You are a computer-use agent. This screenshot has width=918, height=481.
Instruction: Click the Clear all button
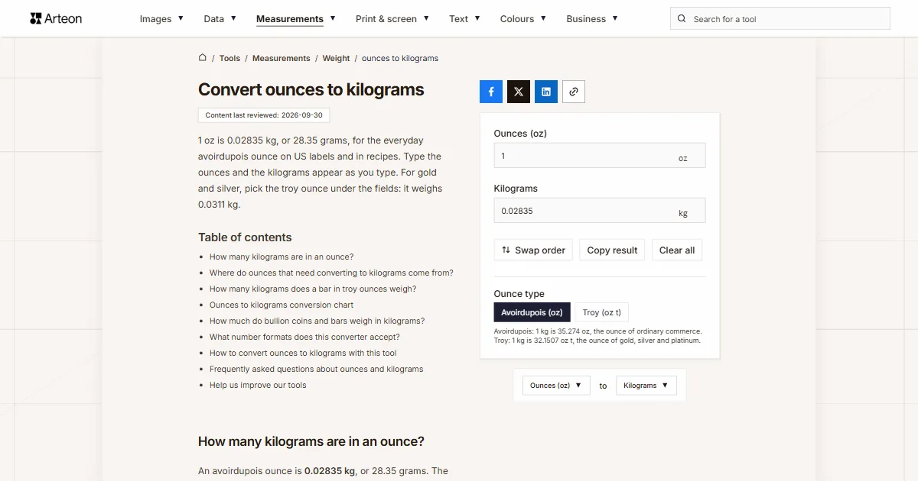tap(677, 250)
